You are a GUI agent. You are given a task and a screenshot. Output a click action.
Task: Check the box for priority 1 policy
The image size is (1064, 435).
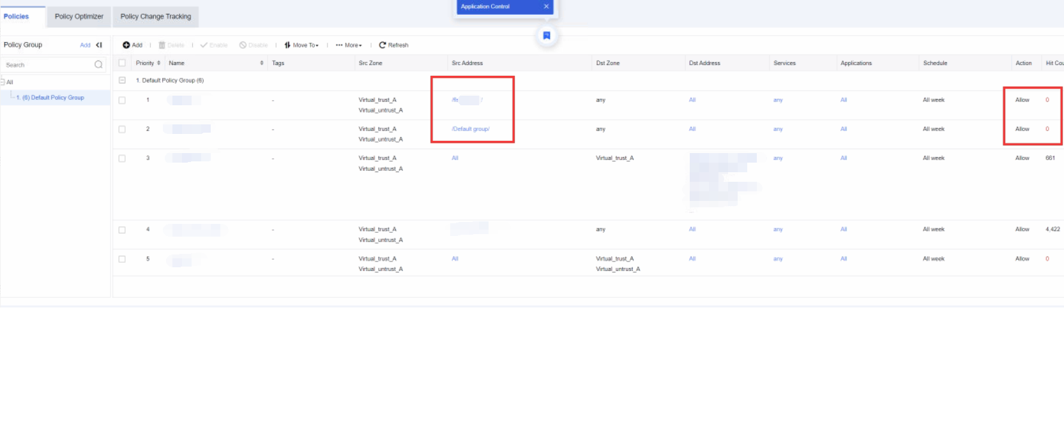[x=122, y=100]
